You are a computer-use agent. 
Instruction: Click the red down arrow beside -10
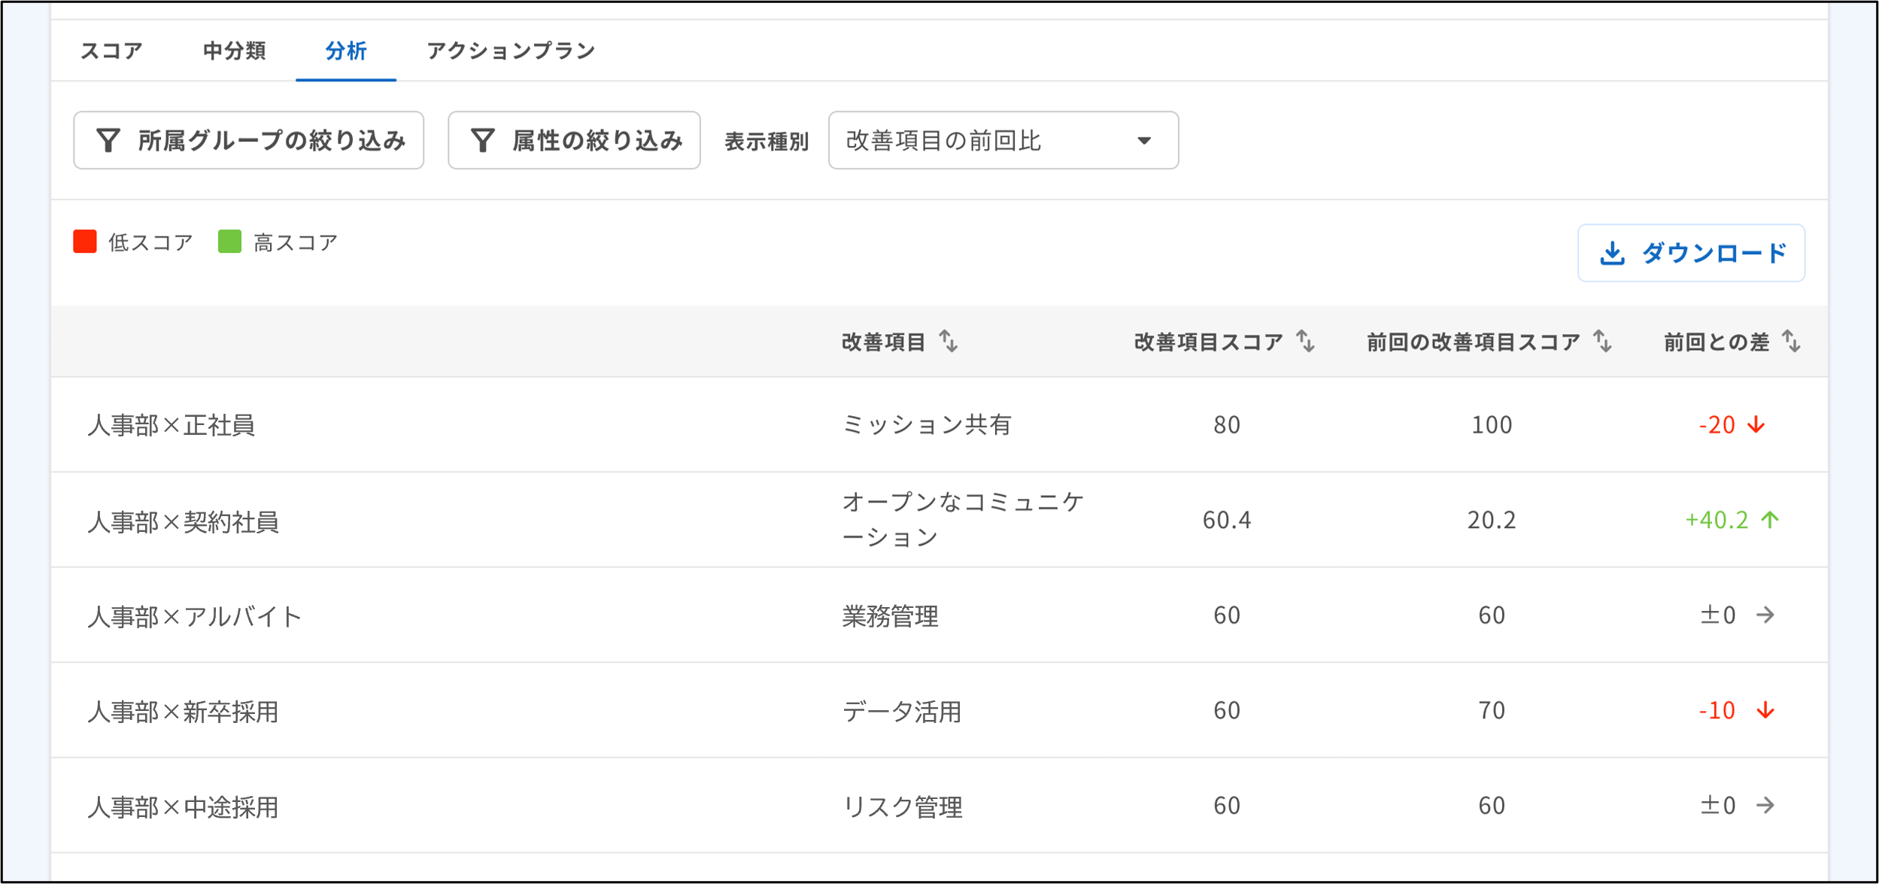1763,711
